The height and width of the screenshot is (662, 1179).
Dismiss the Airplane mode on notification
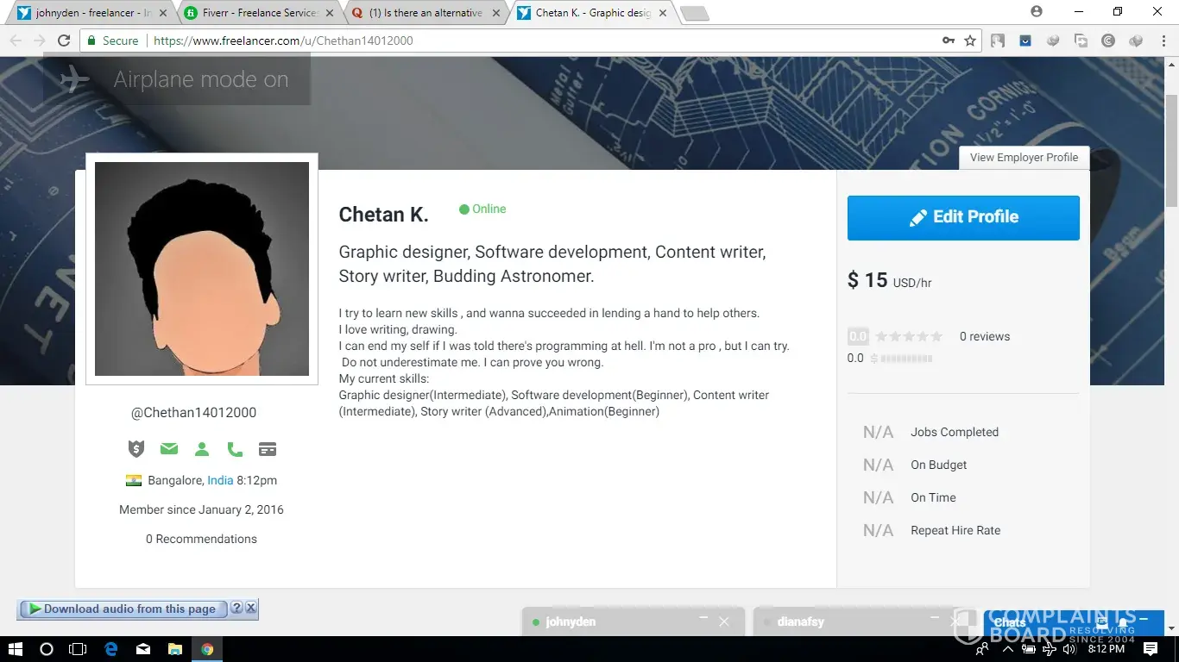pos(177,79)
